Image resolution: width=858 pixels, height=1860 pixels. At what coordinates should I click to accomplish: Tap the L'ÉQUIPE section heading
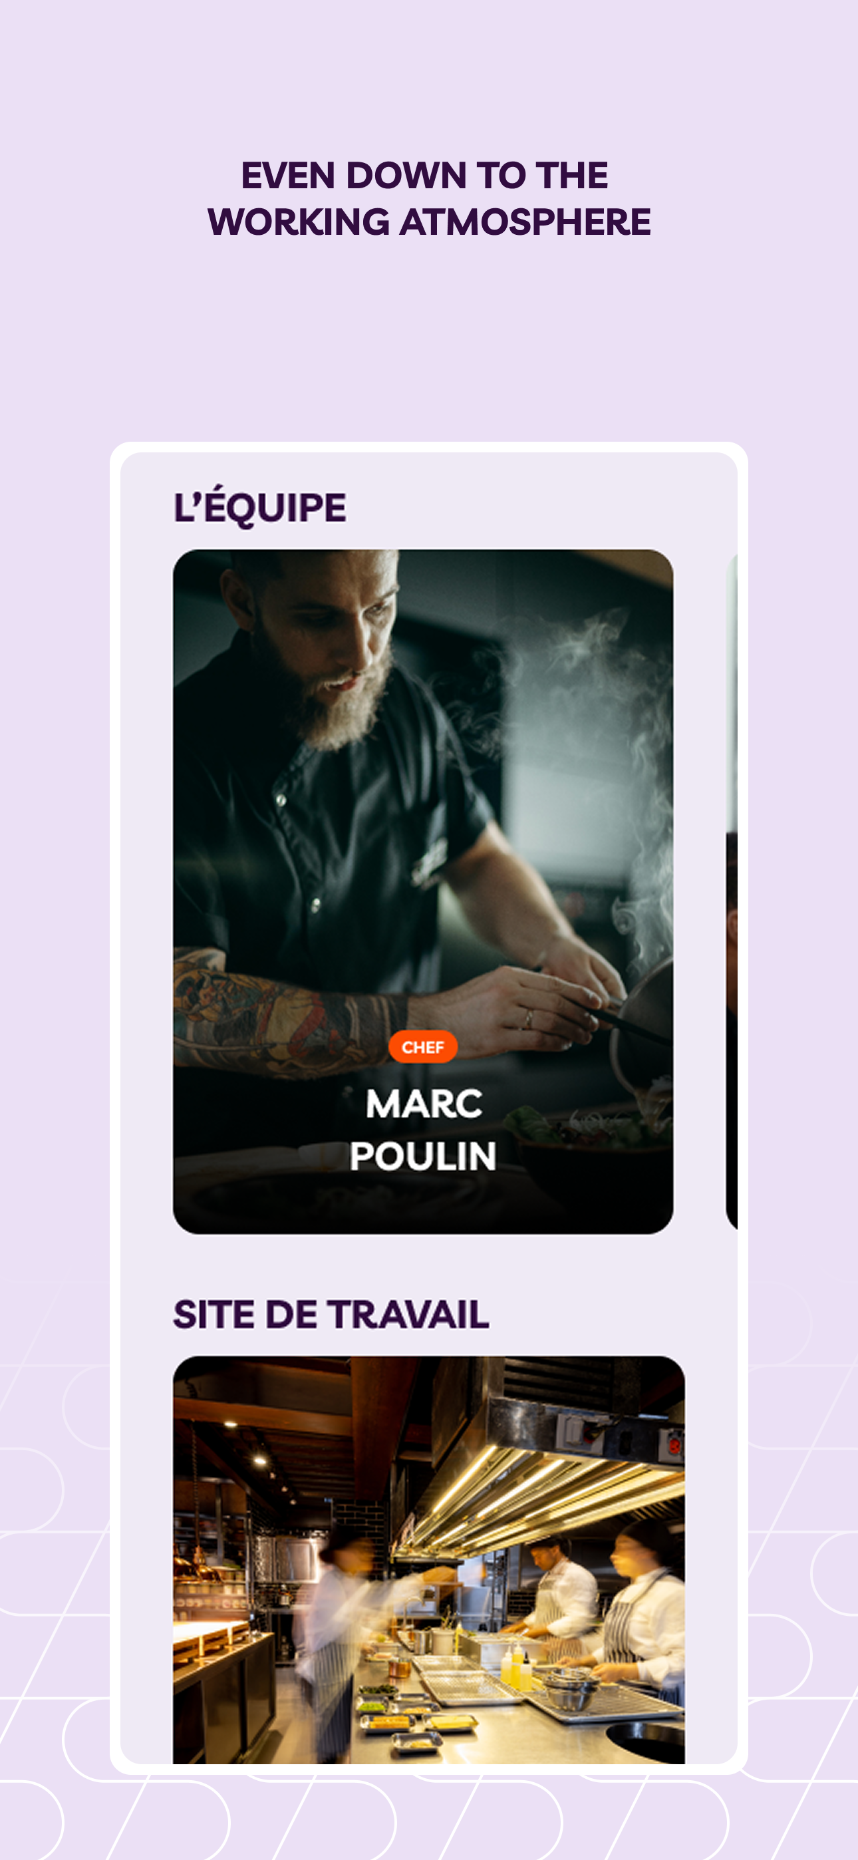click(260, 507)
